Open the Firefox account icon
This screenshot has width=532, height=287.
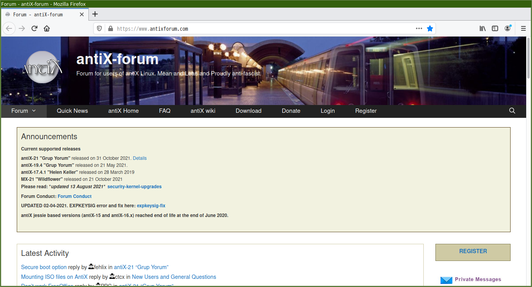[507, 28]
